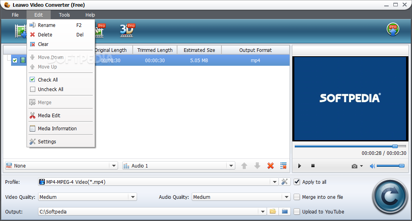The width and height of the screenshot is (412, 221).
Task: Click the Leawo app logo icon
Action: coord(7,5)
